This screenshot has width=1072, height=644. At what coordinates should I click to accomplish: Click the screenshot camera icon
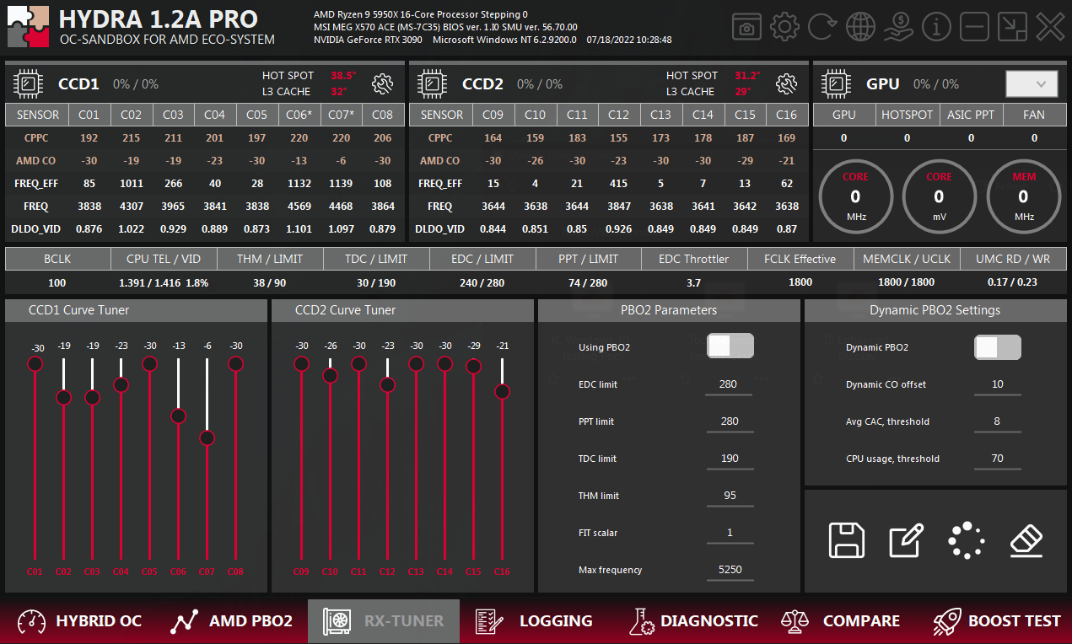[x=746, y=27]
